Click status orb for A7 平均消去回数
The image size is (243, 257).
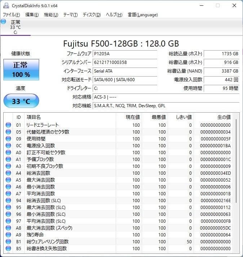click(x=8, y=193)
